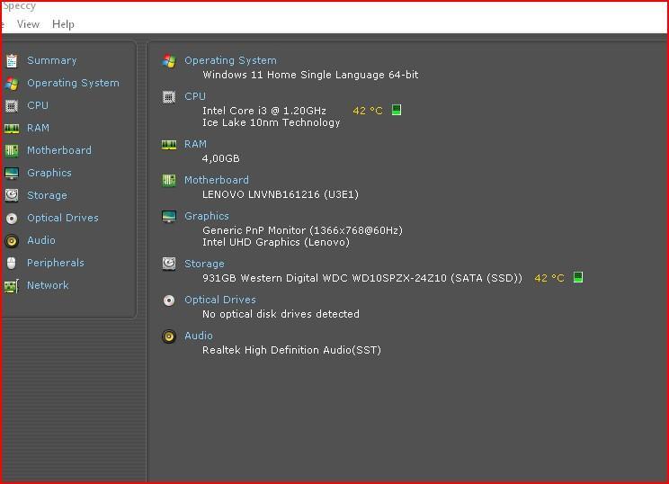Click 'Ice Lake 10nm Technology' text
The height and width of the screenshot is (484, 669).
pos(272,122)
